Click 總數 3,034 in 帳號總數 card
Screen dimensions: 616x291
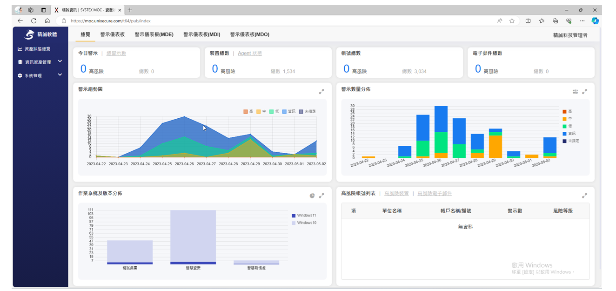click(414, 71)
